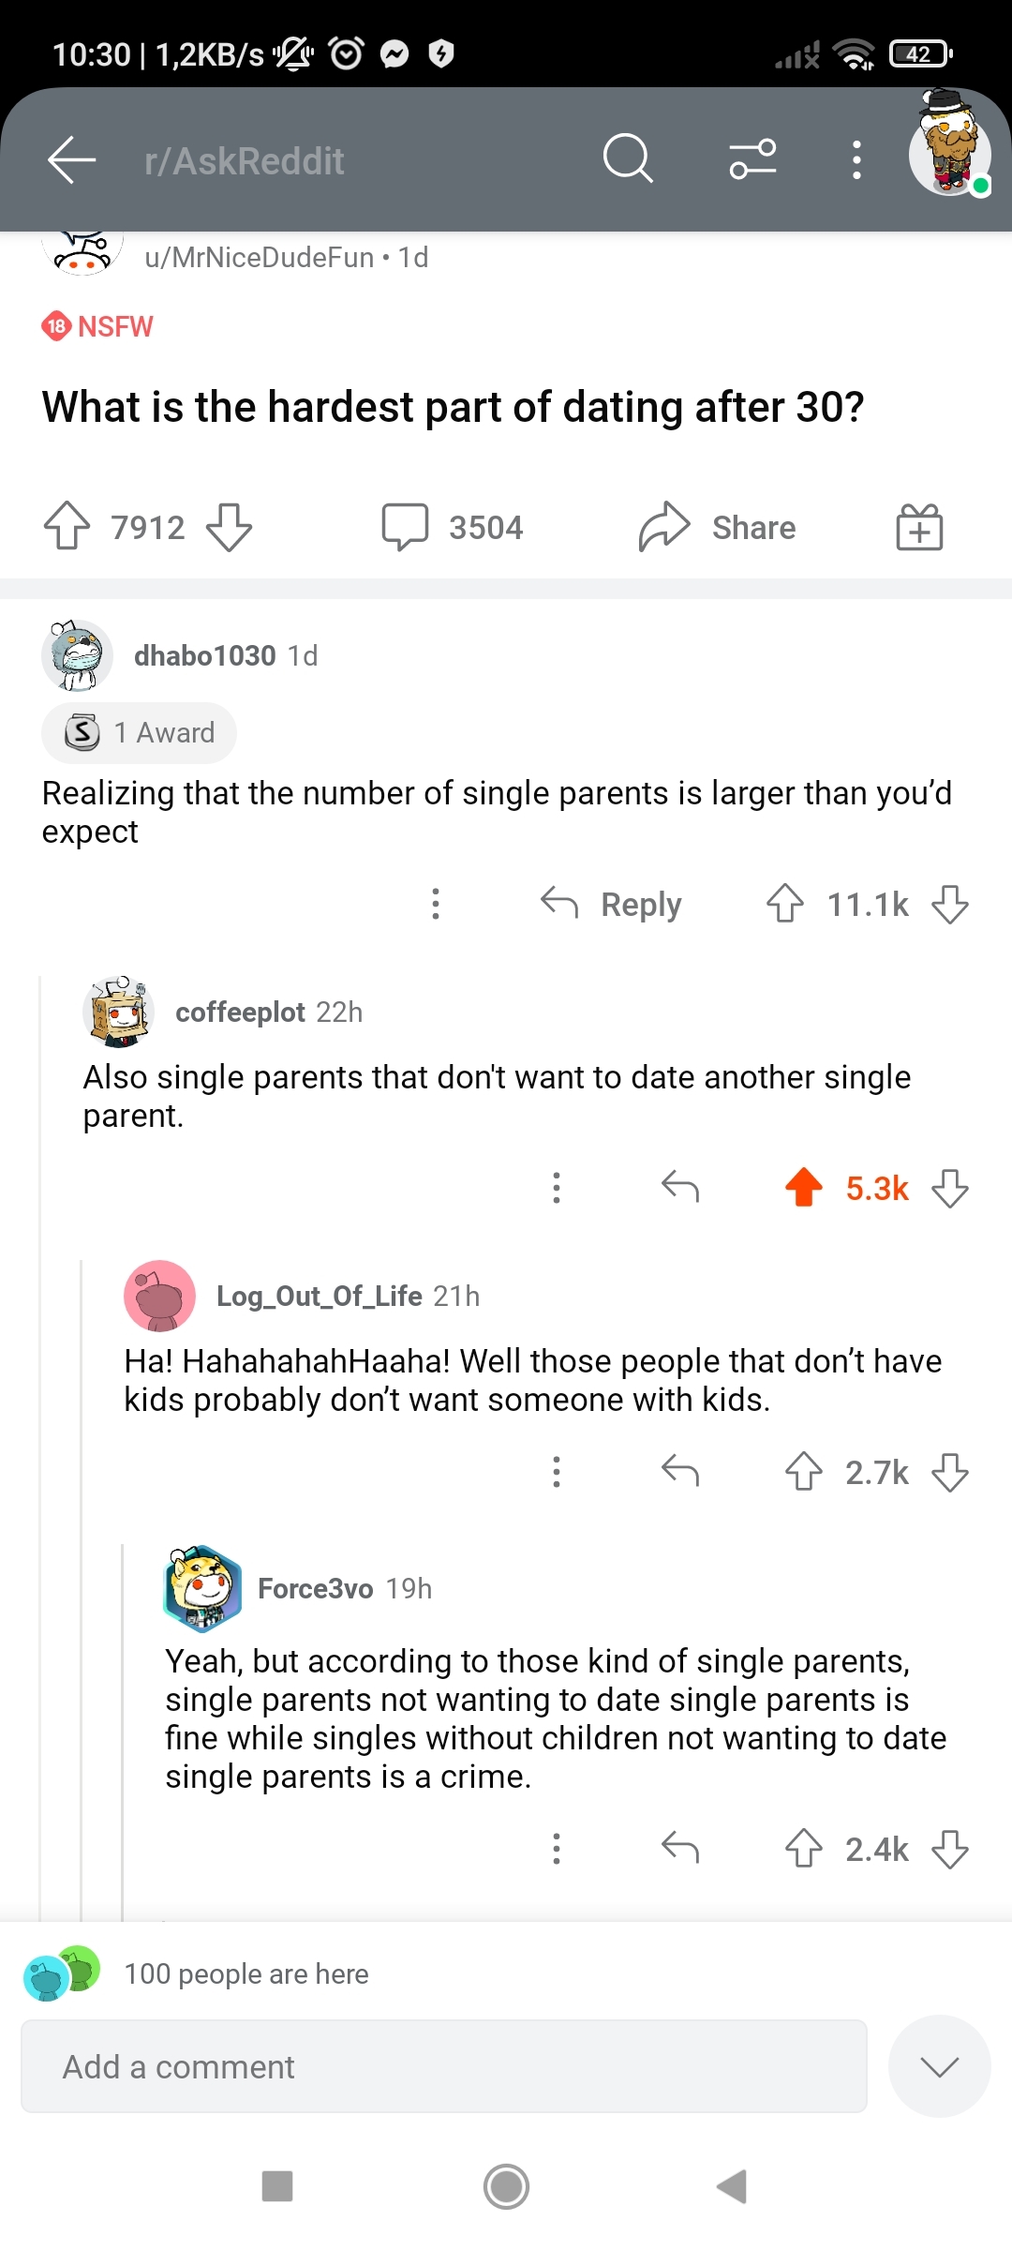
Task: Open options menu for coffeeplot's comment
Action: (x=557, y=1188)
